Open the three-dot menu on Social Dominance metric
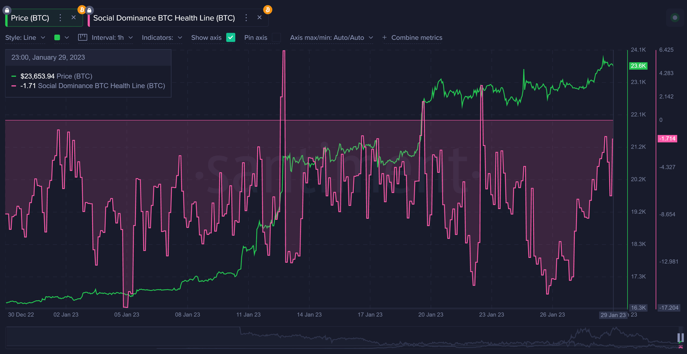The height and width of the screenshot is (354, 687). tap(246, 18)
